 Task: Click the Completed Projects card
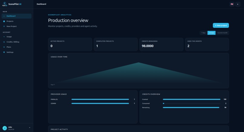[x=116, y=44]
